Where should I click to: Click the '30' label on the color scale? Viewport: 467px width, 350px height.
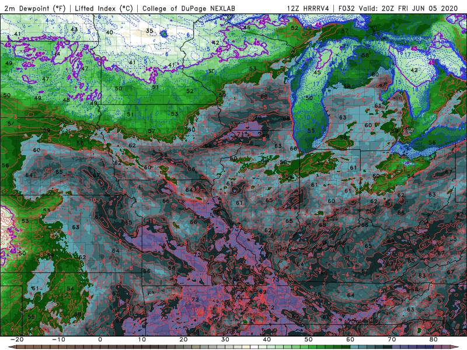click(x=225, y=339)
